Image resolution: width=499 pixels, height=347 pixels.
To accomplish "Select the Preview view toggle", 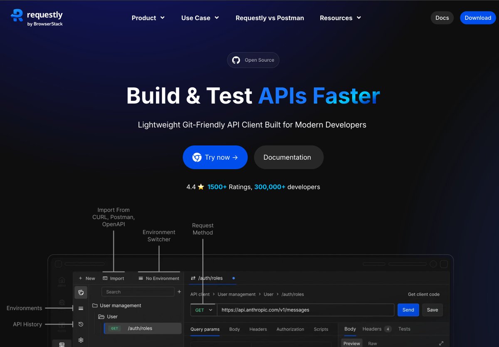I will coord(352,343).
